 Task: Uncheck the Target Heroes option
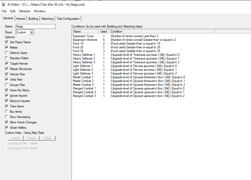[x=7, y=63]
